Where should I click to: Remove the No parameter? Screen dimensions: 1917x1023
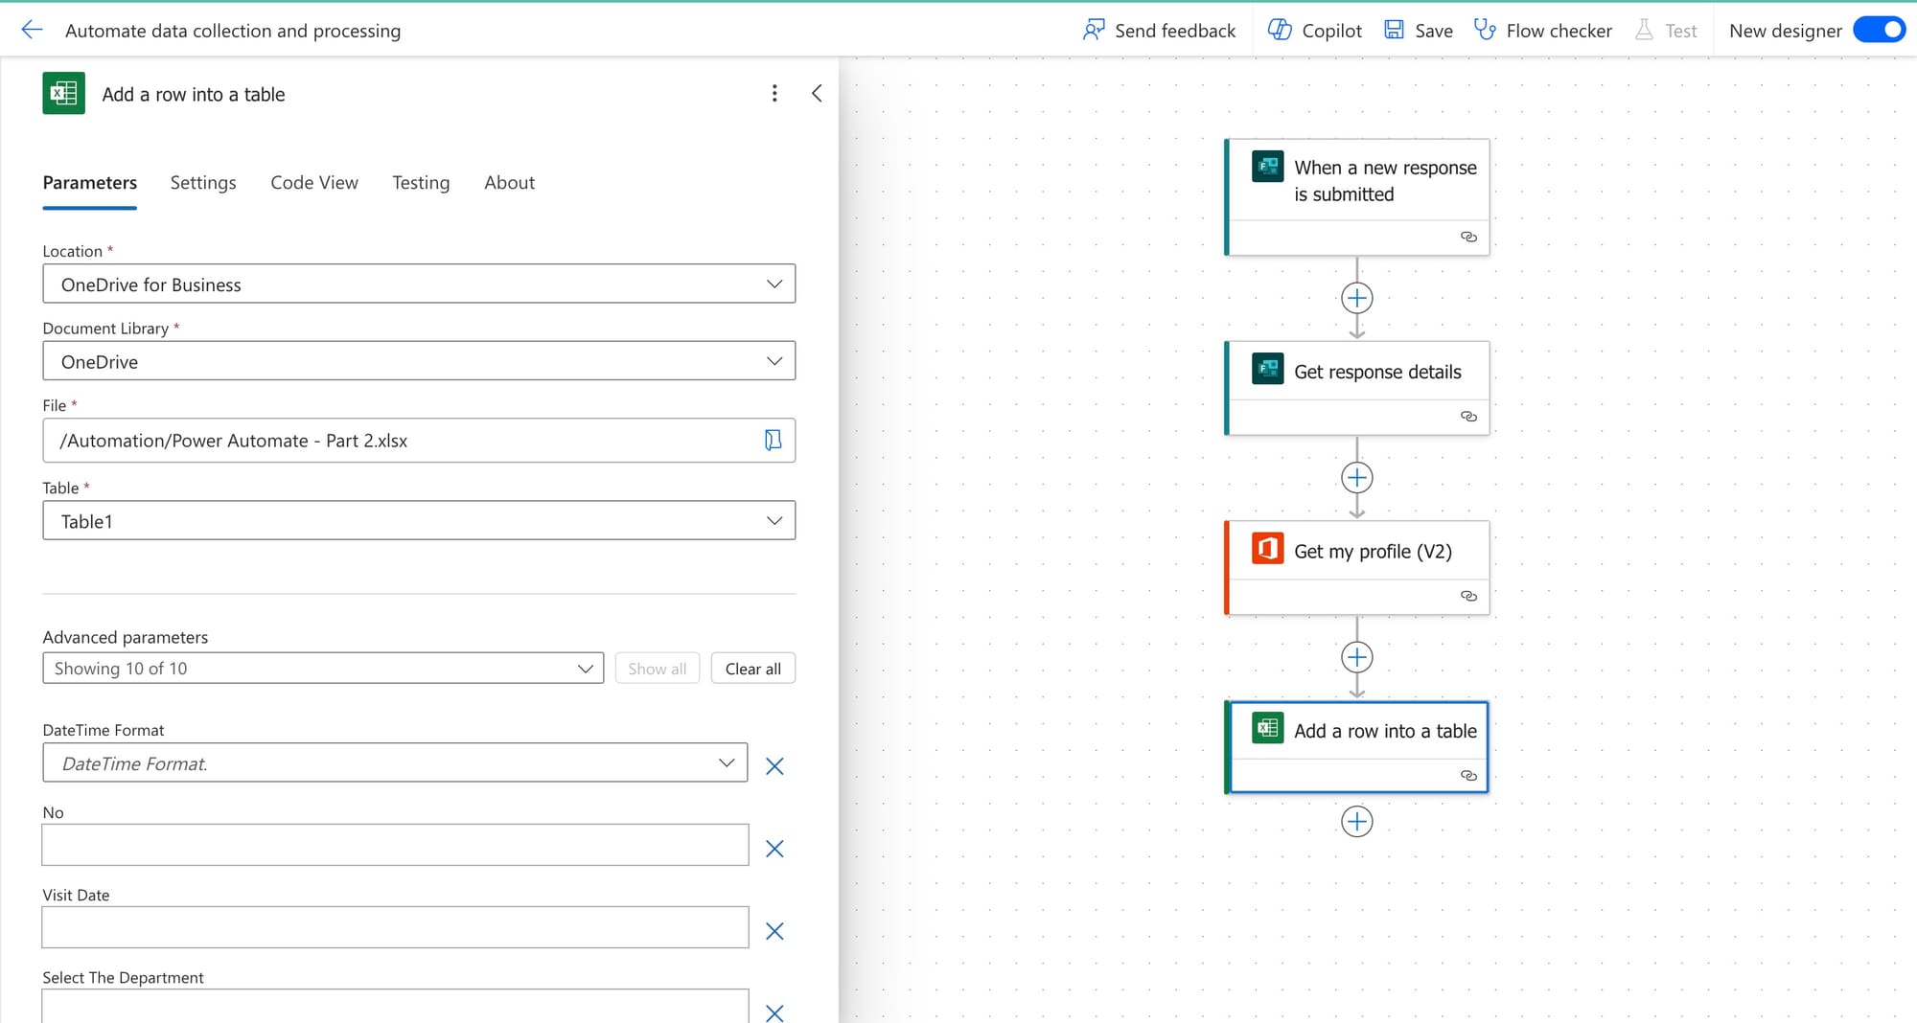pyautogui.click(x=774, y=848)
